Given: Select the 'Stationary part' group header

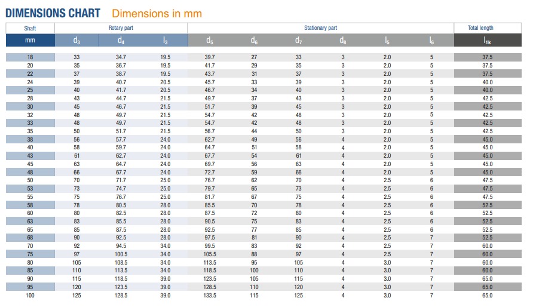Looking at the screenshot, I should [320, 28].
